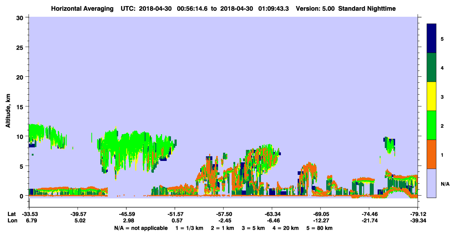Click the bright green color swatch labeled 2

[432, 125]
